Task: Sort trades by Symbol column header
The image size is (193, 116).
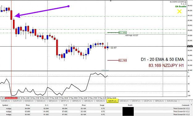Action: 5,105
